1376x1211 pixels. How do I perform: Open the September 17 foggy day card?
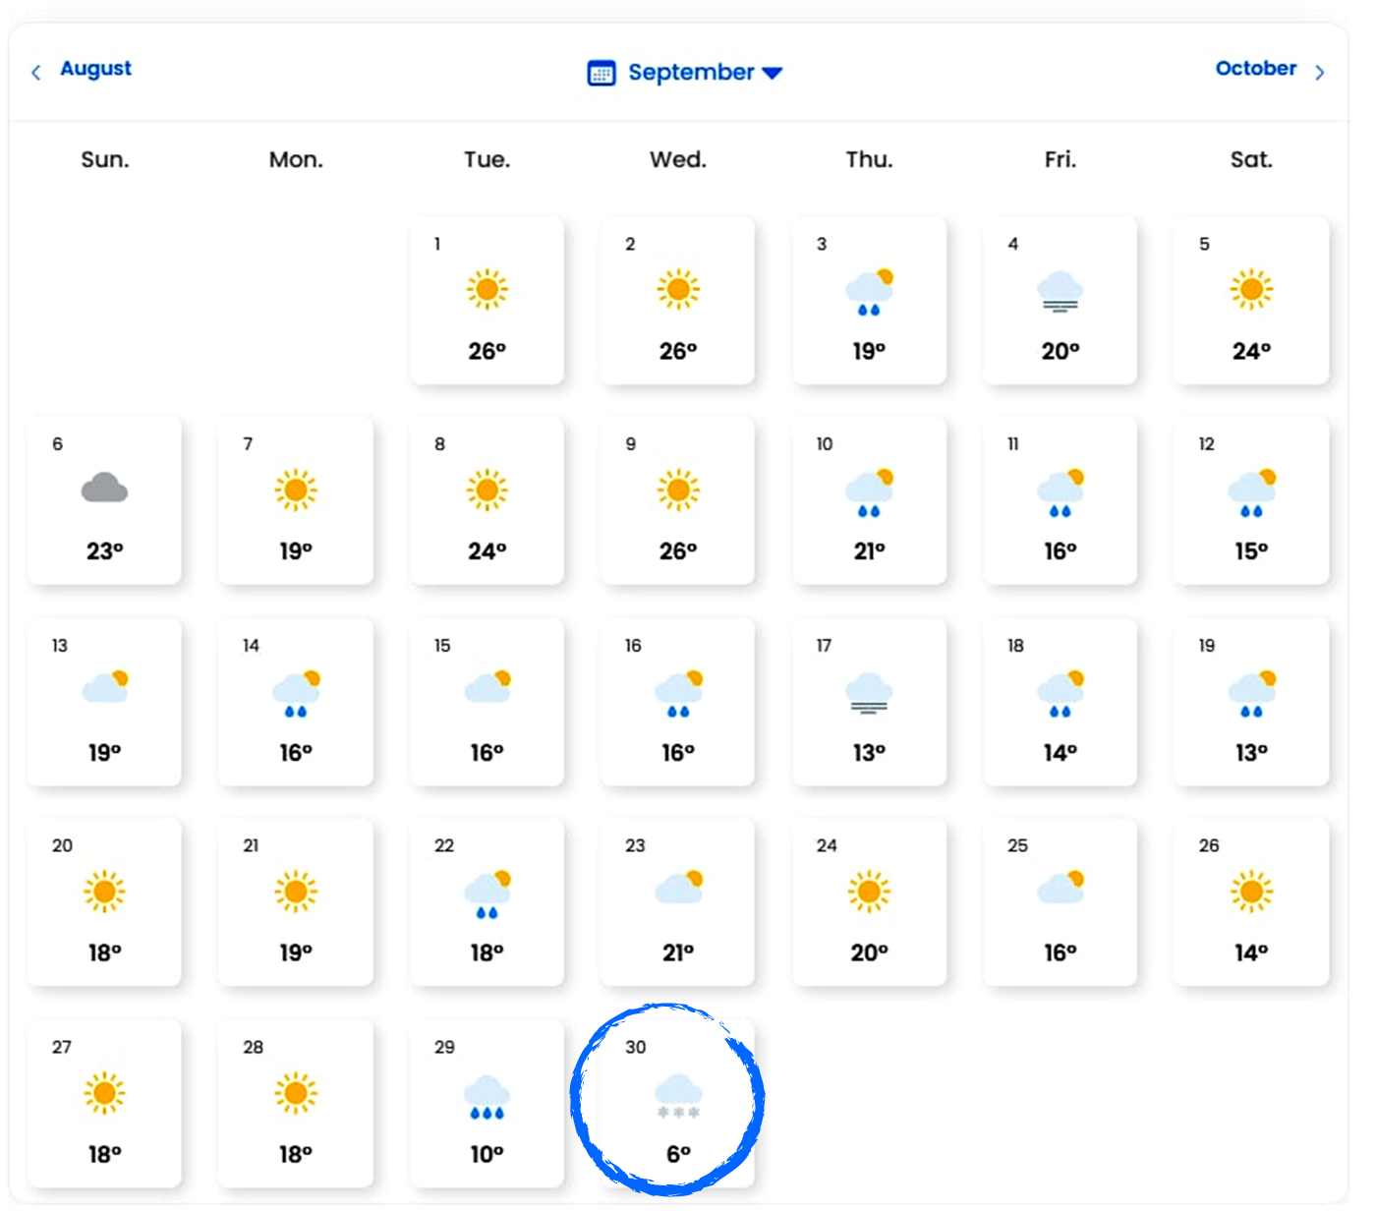(870, 702)
